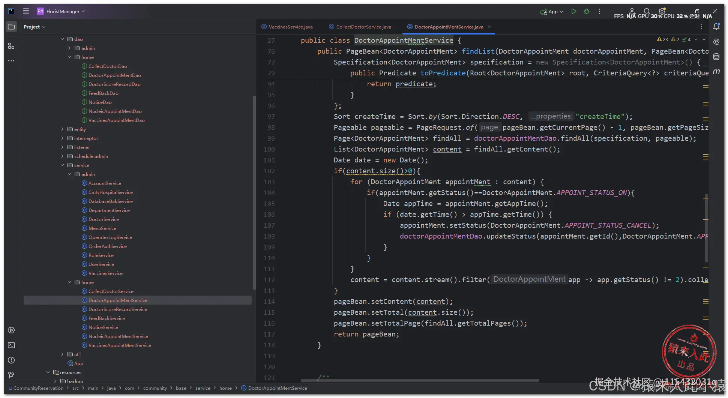Open the Terminal tool window
728x398 pixels.
tap(11, 345)
